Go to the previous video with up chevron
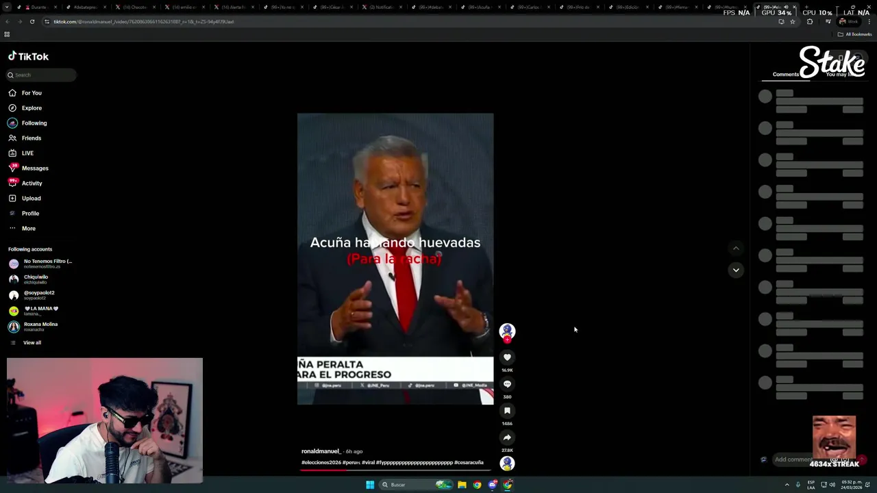The image size is (877, 493). coord(736,249)
